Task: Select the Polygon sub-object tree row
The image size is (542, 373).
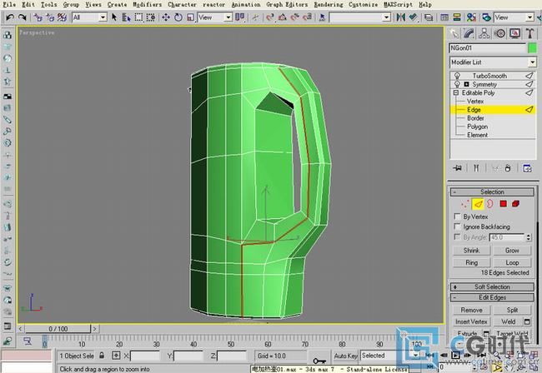Action: pyautogui.click(x=493, y=127)
